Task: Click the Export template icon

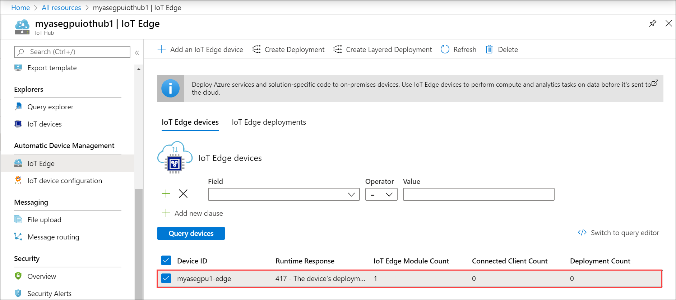Action: [x=18, y=68]
